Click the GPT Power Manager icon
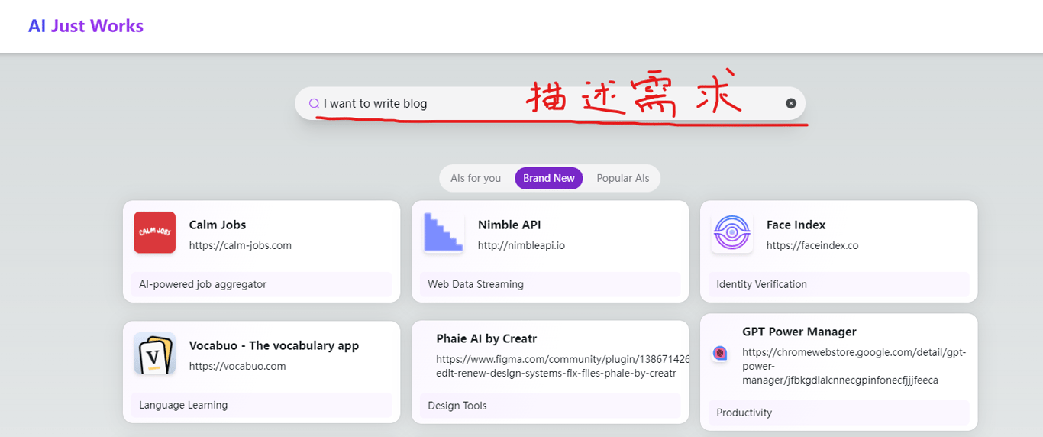Screen dimensions: 1043x437 tap(720, 353)
